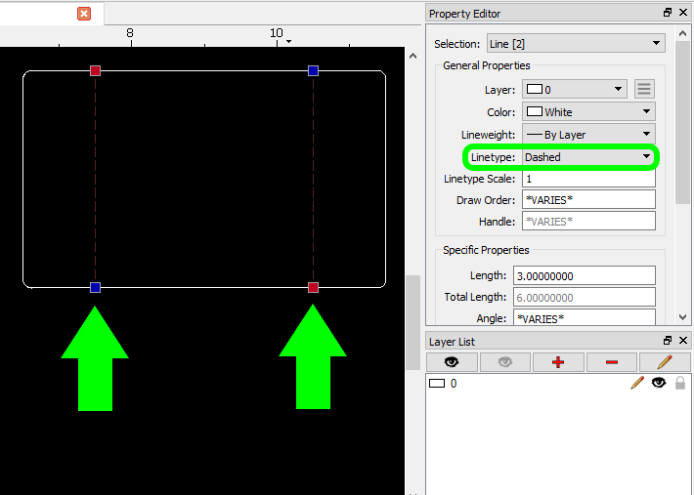Close the document tab with orange X
This screenshot has height=495, width=694.
(x=84, y=14)
